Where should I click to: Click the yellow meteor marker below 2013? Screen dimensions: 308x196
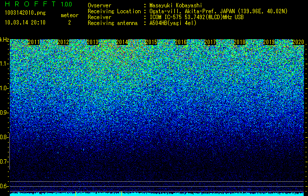pos(75,194)
